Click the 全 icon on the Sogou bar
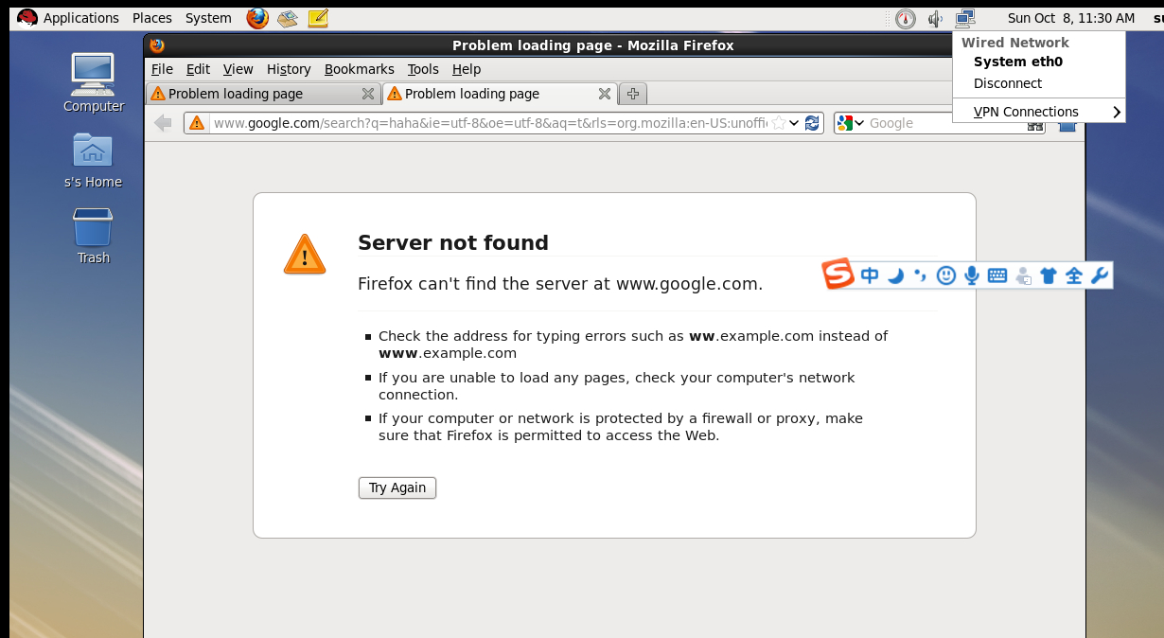The image size is (1164, 638). (1074, 275)
